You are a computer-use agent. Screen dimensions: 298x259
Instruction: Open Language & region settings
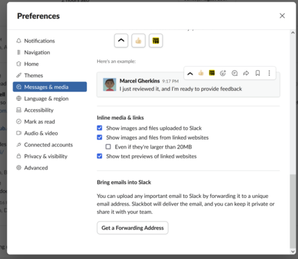pos(50,99)
